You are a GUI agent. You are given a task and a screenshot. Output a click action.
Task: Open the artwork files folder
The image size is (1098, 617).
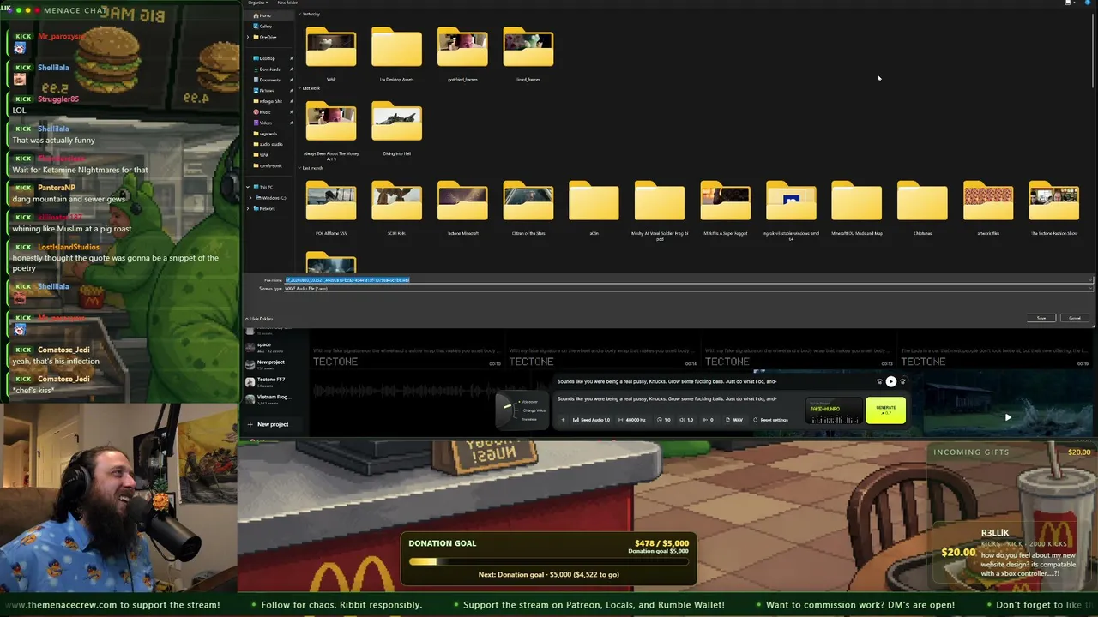tap(988, 207)
